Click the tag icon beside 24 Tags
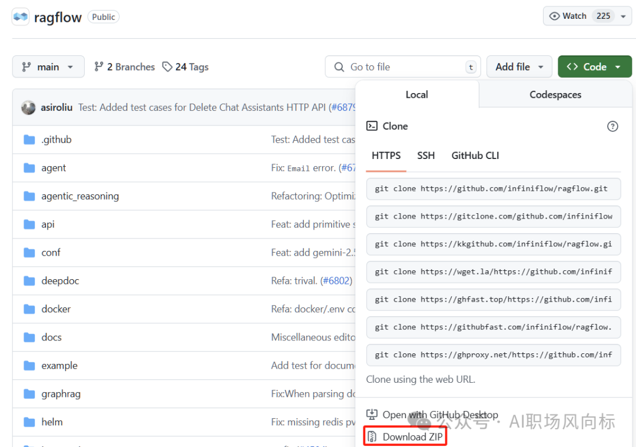Viewport: 636px width, 447px height. [x=167, y=67]
